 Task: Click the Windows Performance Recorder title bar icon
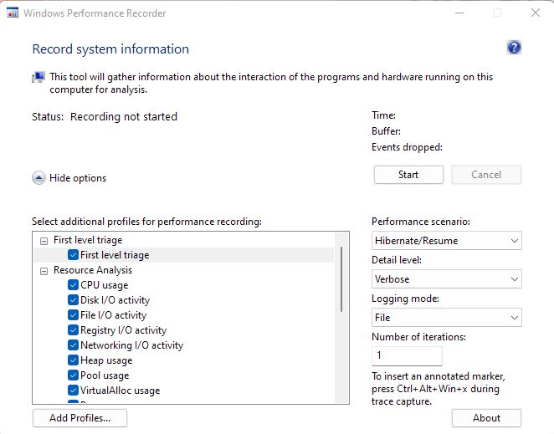pyautogui.click(x=13, y=13)
